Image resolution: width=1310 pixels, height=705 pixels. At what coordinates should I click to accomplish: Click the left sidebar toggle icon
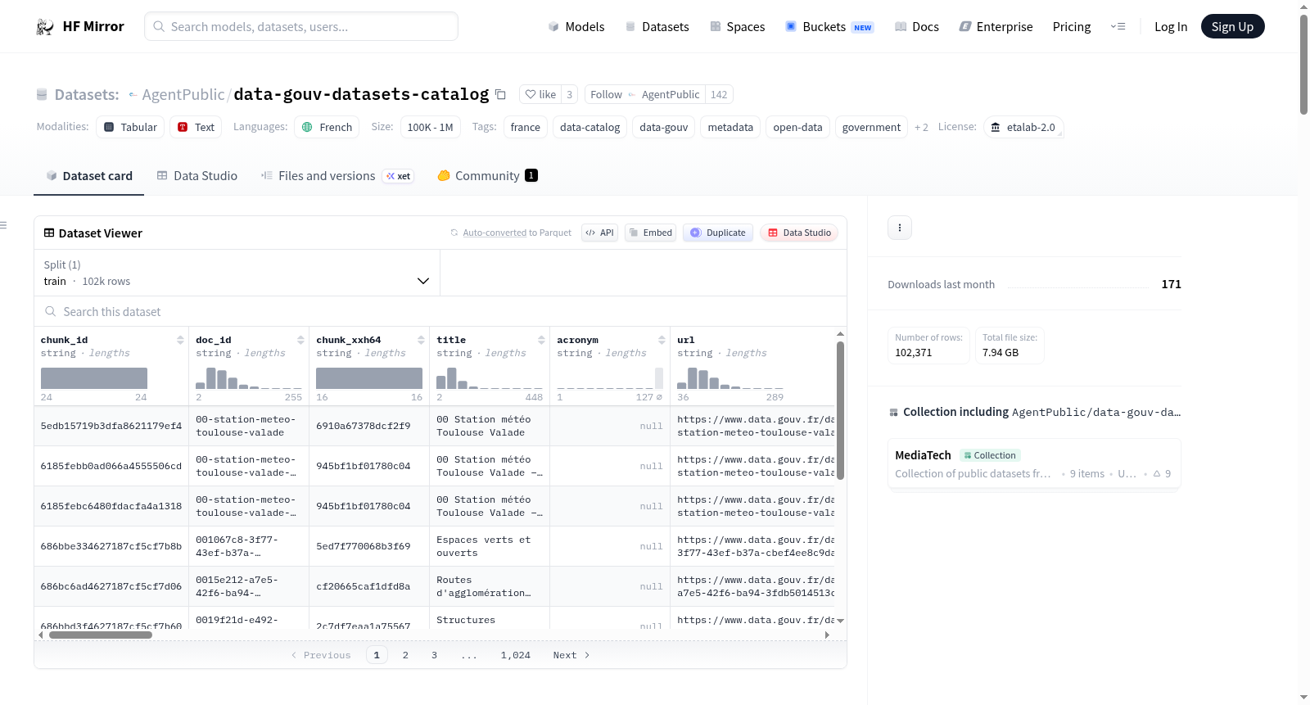pos(3,225)
